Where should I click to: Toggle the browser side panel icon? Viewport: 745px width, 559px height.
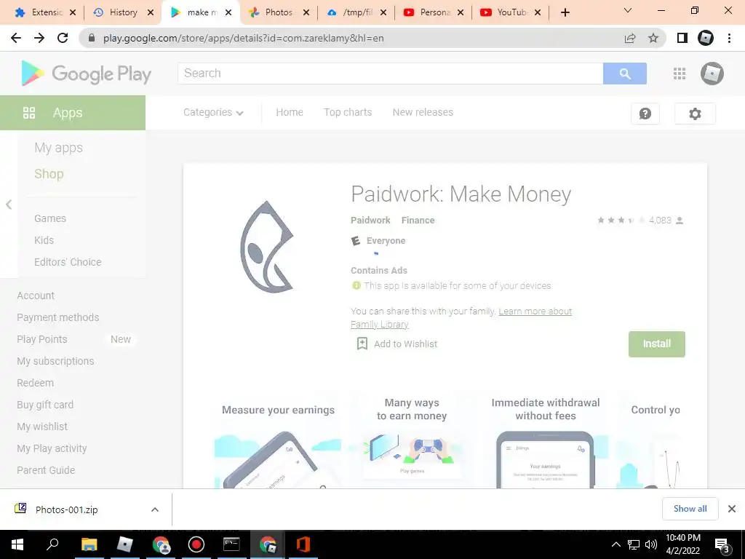coord(682,38)
